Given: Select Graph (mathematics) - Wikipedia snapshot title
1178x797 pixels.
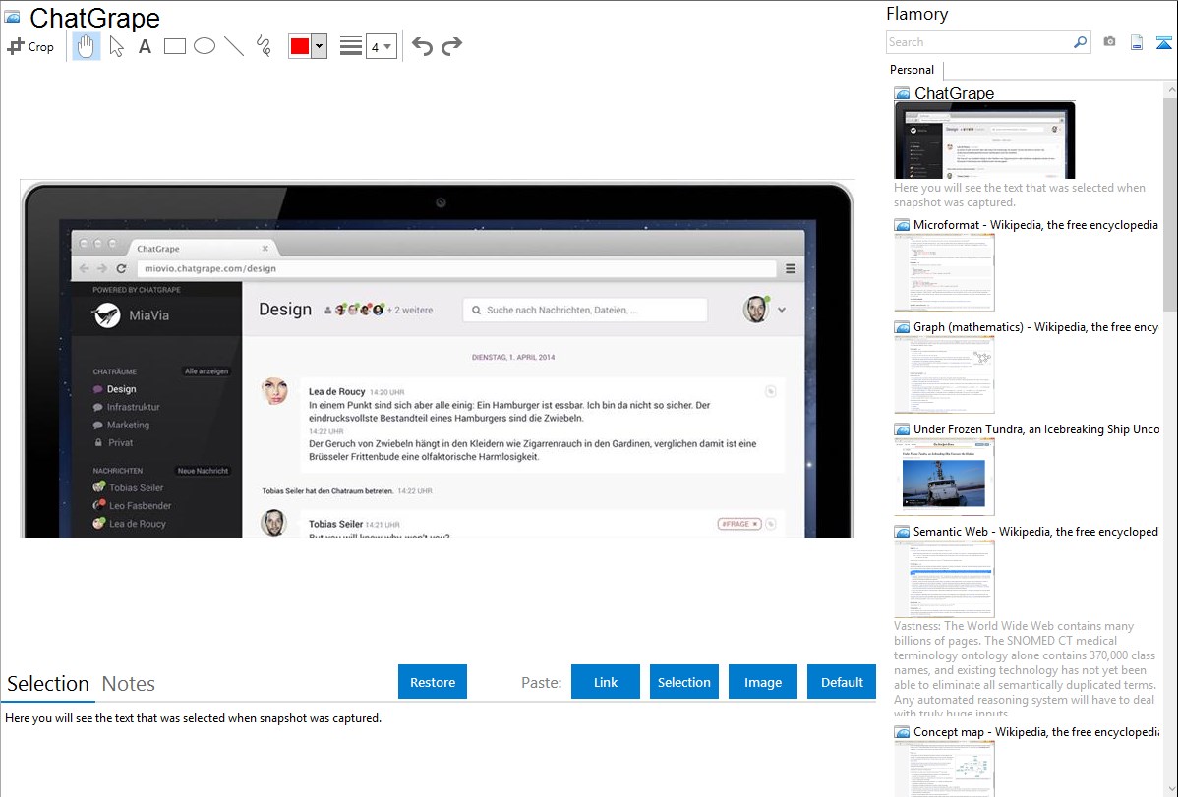Looking at the screenshot, I should point(1035,327).
